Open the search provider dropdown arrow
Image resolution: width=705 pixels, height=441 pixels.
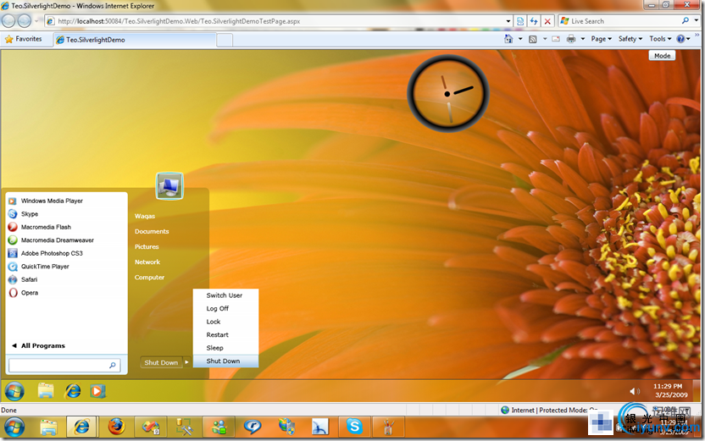pos(696,20)
